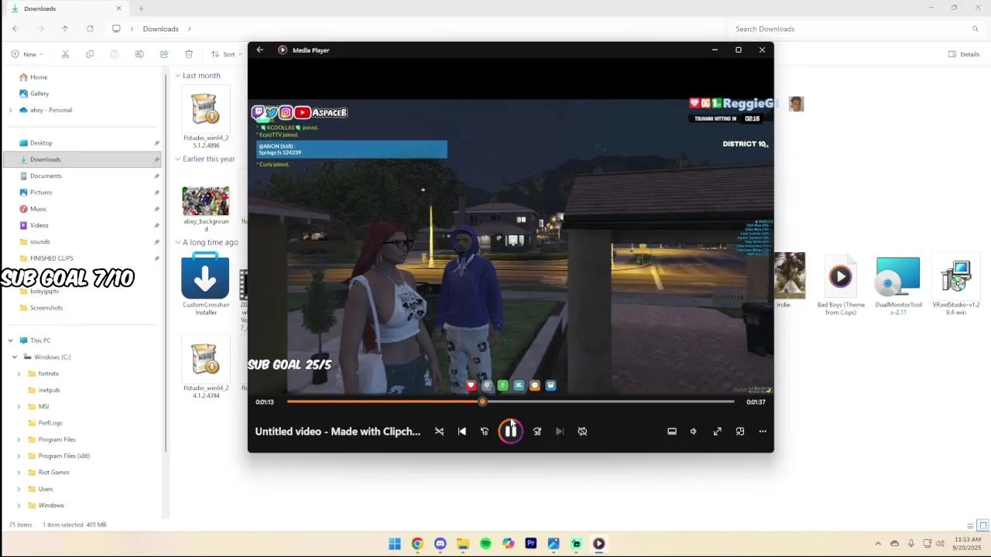Open the sounds folder in navigation pane
This screenshot has height=557, width=991.
pyautogui.click(x=39, y=241)
